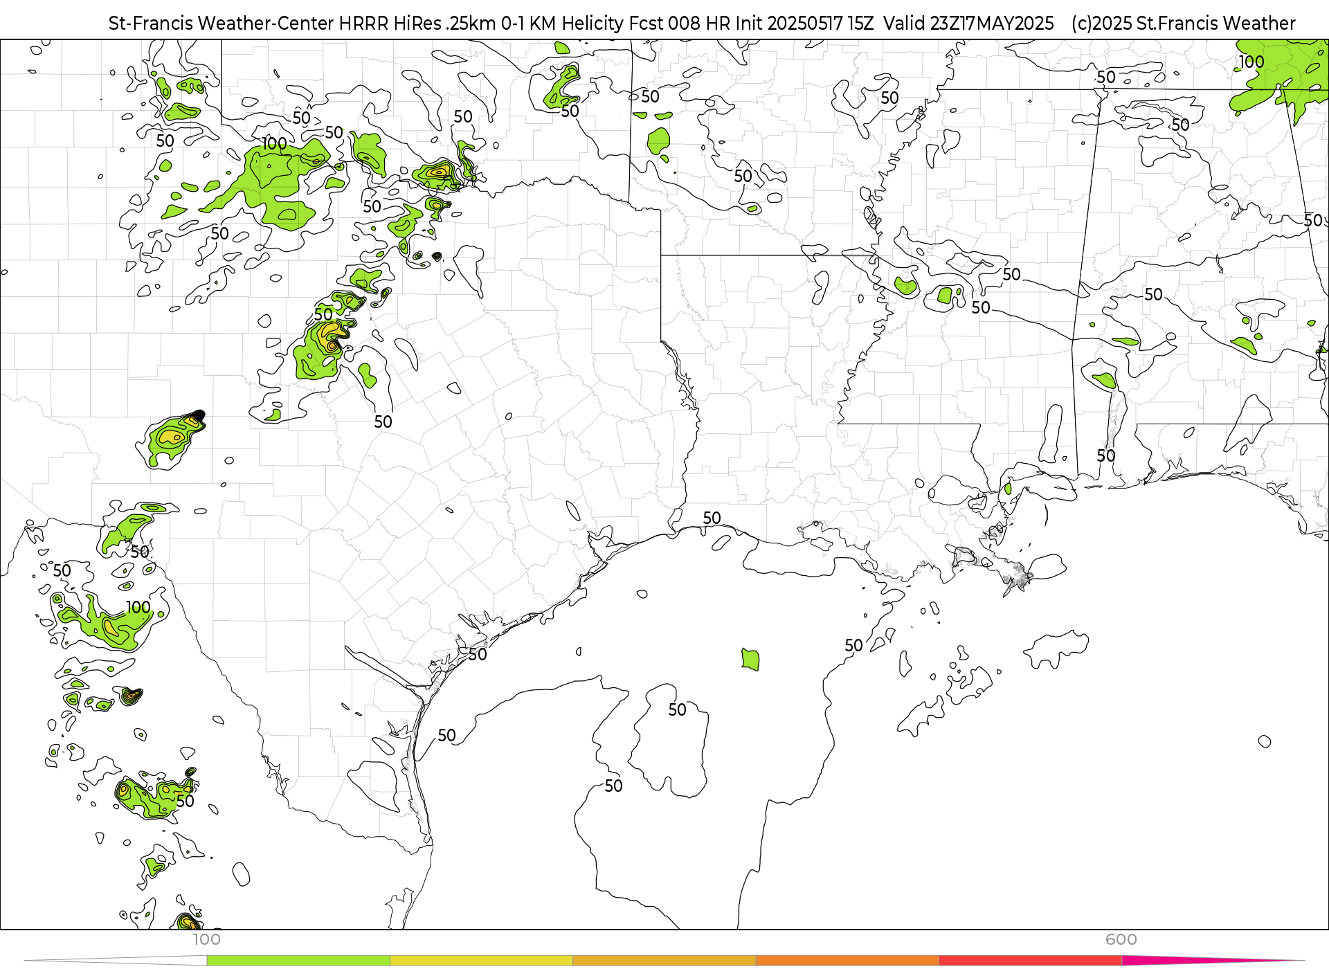Click the '(c)2025 St.Francis Weather' copyright text
Screen dimensions: 1329x969
pyautogui.click(x=1183, y=24)
